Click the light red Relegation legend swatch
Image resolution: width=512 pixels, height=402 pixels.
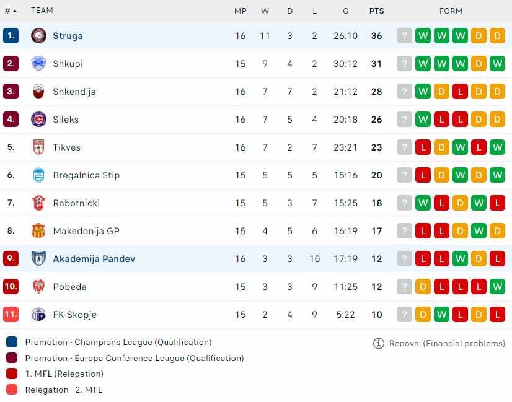pyautogui.click(x=12, y=390)
